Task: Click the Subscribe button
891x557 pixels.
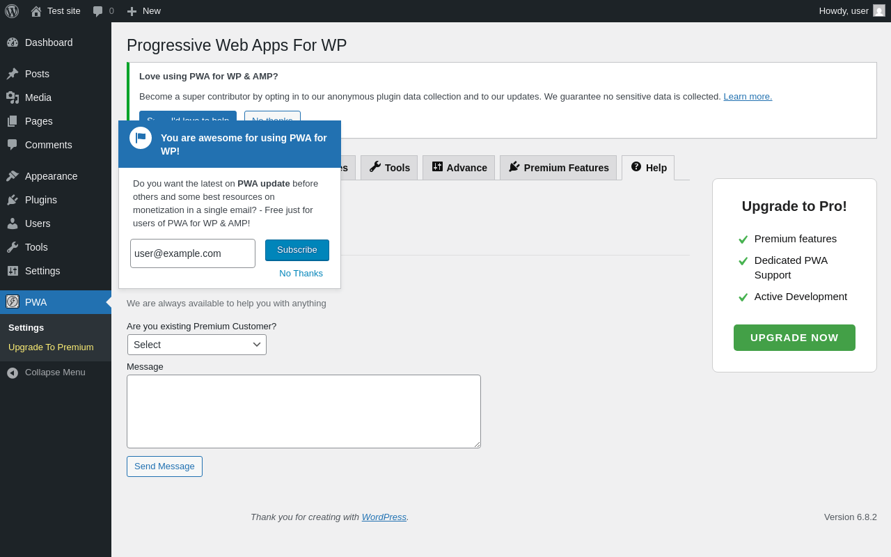Action: 297,250
